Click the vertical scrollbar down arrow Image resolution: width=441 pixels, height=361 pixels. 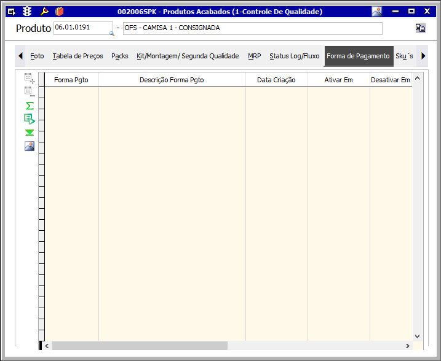click(418, 336)
